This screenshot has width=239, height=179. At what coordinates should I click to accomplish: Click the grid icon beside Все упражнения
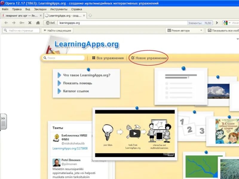click(94, 58)
